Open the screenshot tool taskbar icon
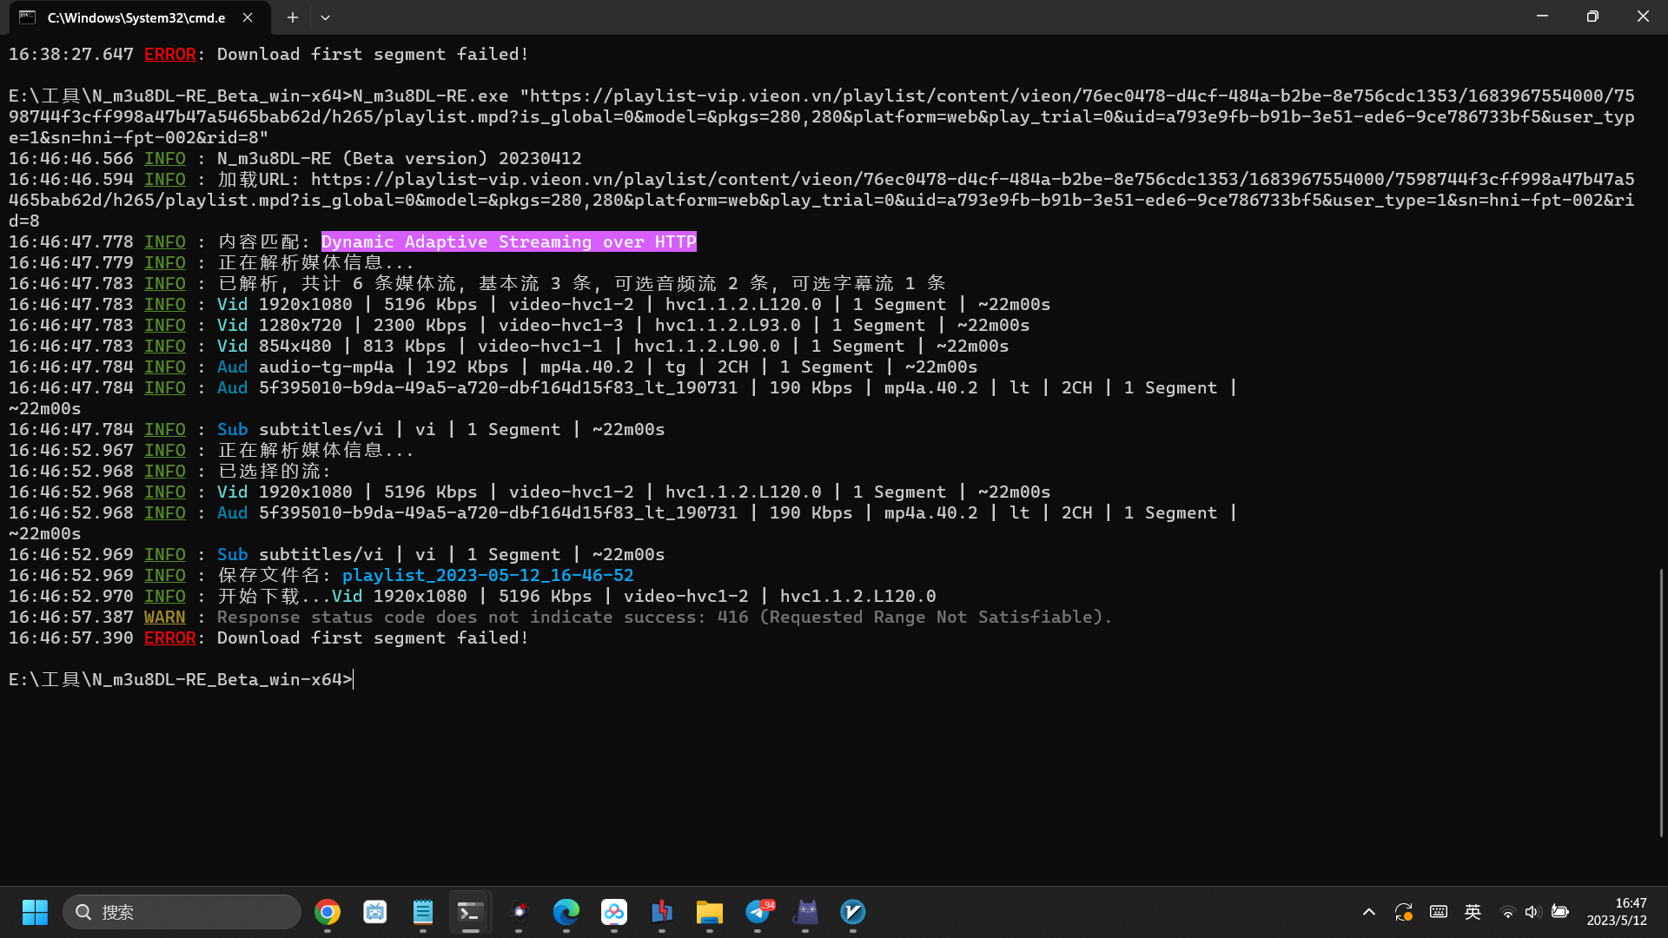 (x=375, y=912)
